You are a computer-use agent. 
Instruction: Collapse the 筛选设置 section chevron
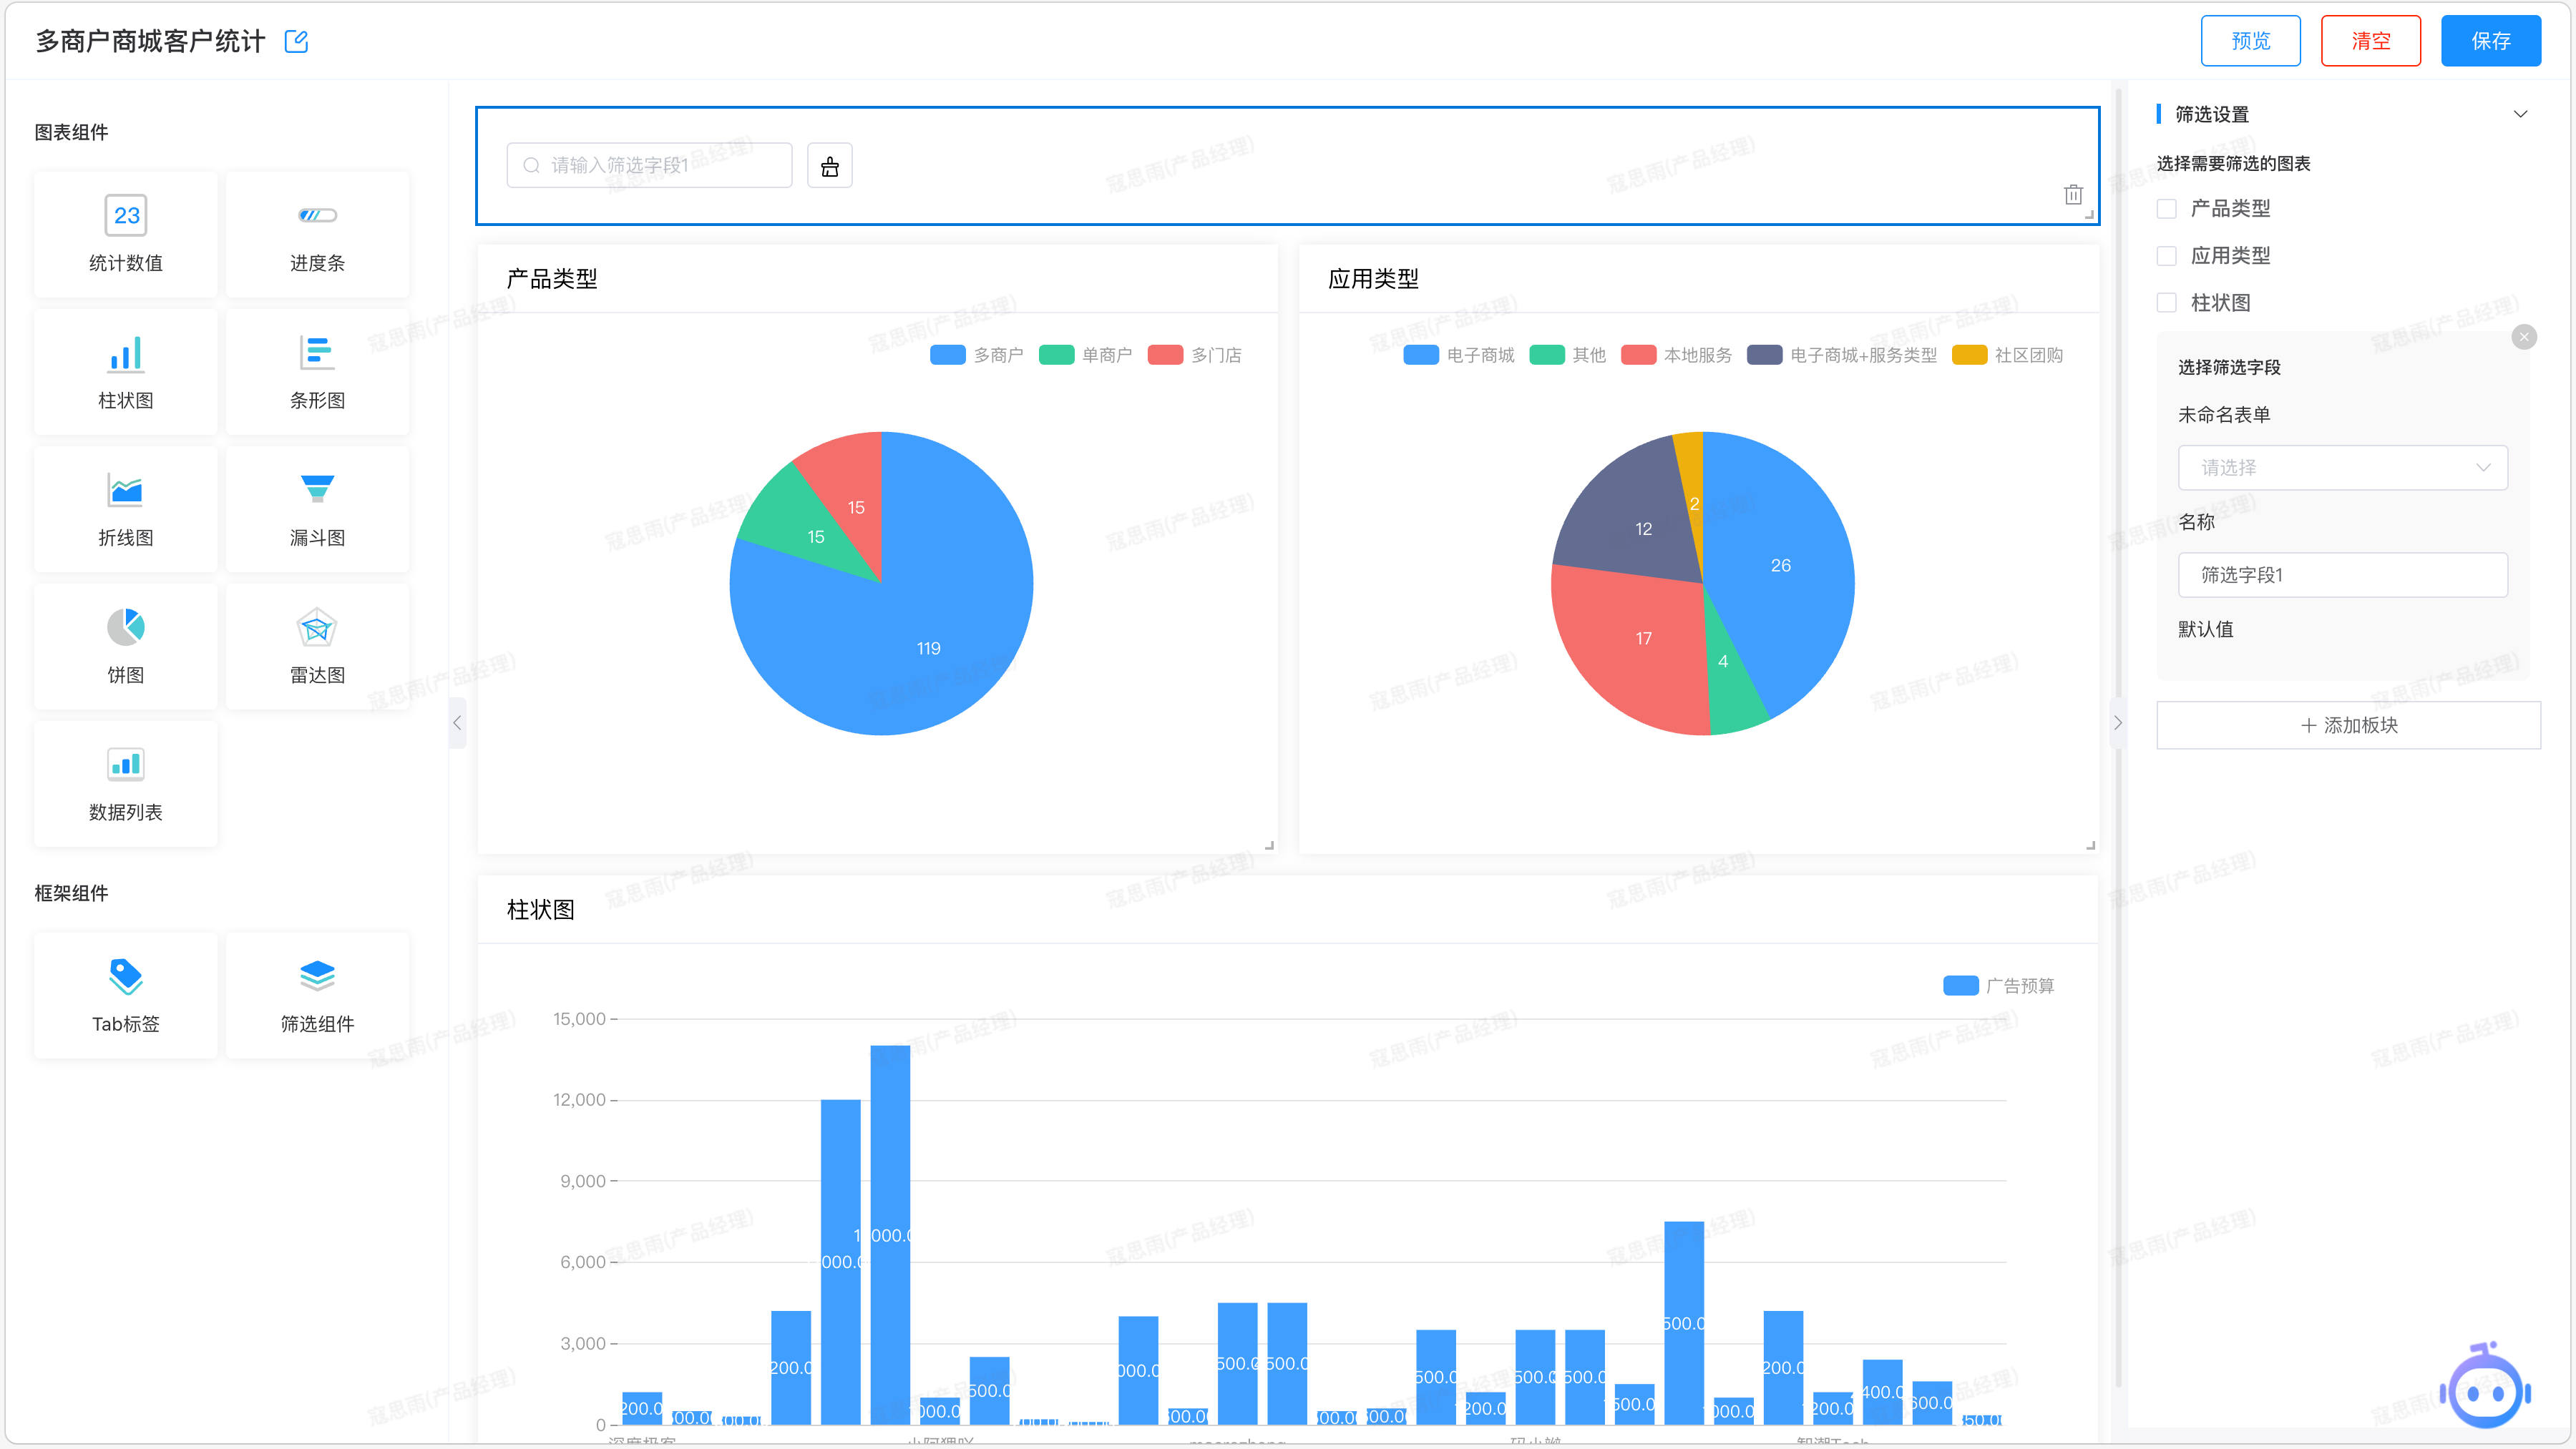2520,114
